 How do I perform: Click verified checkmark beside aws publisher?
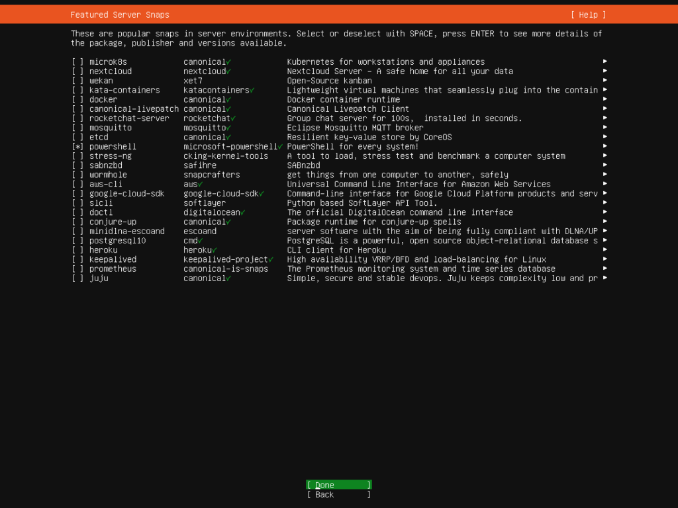pyautogui.click(x=200, y=185)
